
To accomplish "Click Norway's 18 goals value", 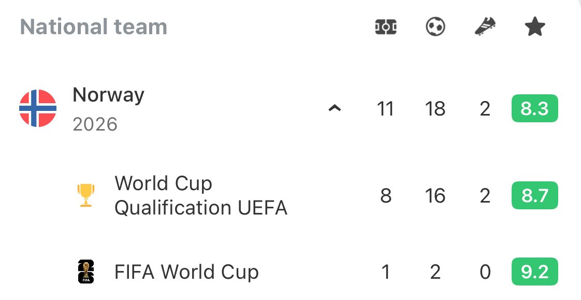I will coord(435,109).
